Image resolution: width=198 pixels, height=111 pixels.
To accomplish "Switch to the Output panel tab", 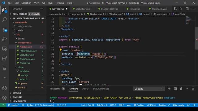I will (x=85, y=89).
